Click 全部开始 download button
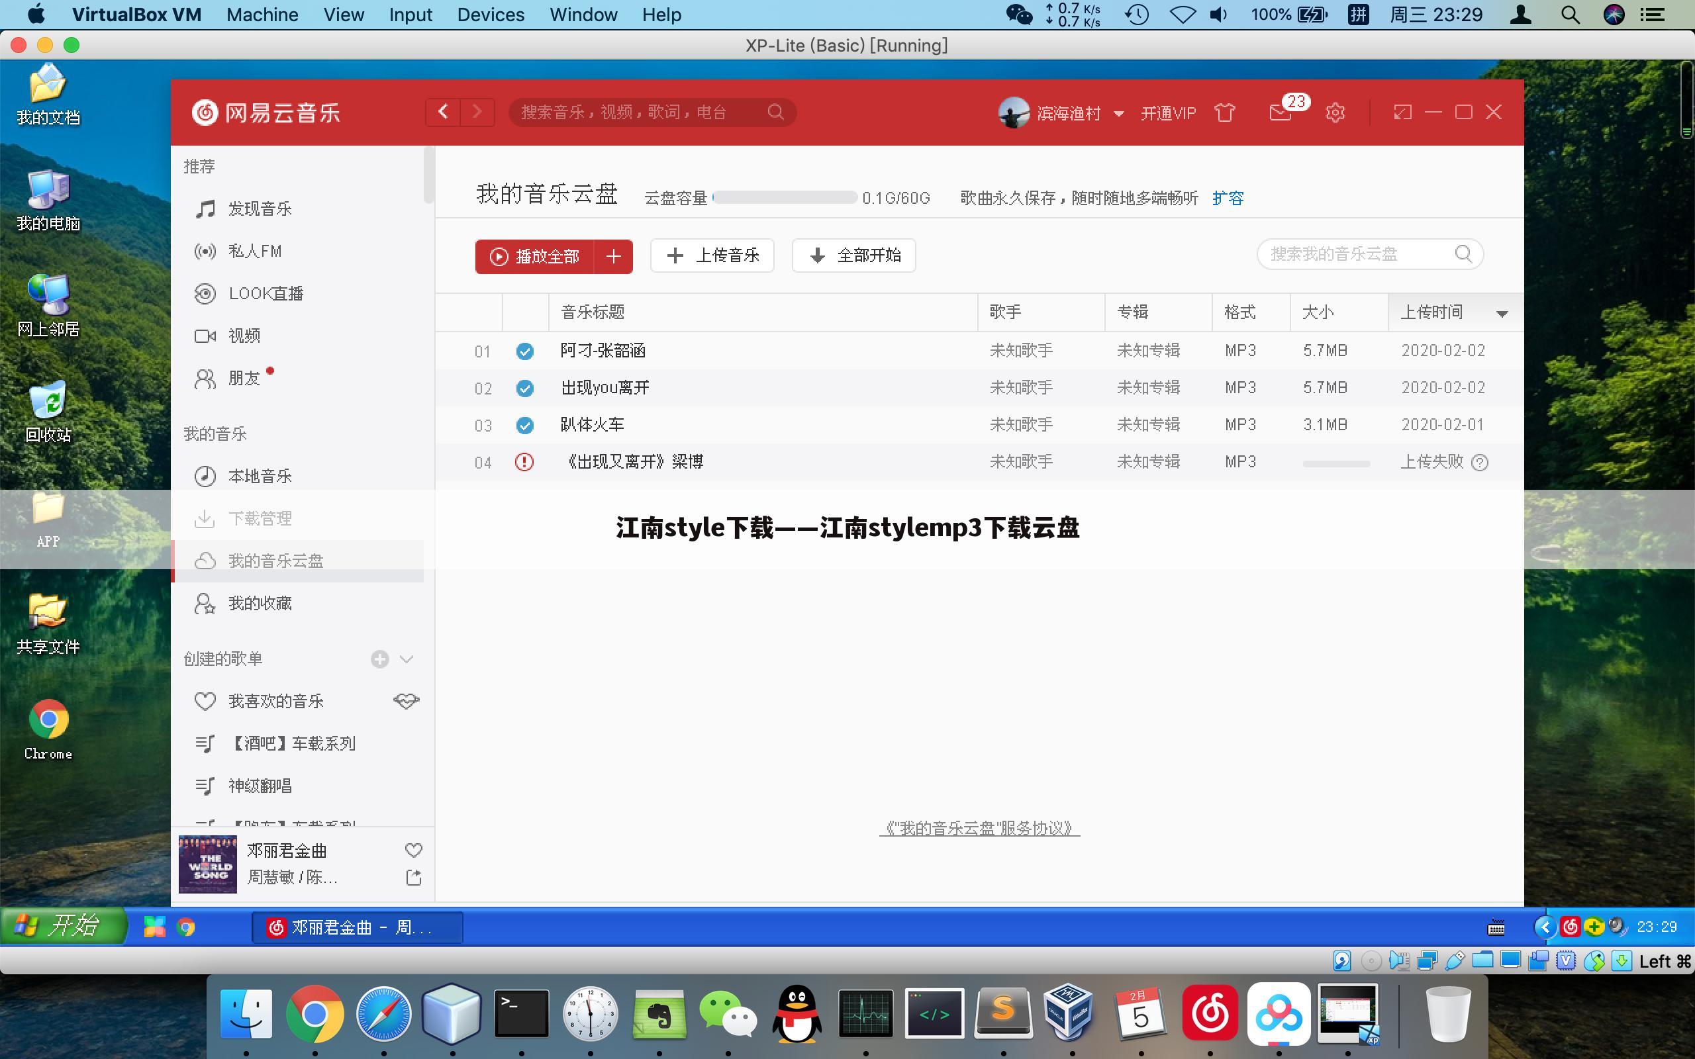 (x=854, y=255)
